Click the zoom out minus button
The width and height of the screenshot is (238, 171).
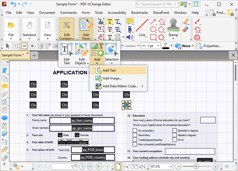coord(178,166)
